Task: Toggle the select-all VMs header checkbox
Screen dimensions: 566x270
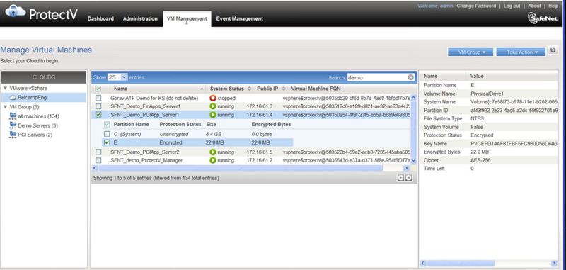Action: click(x=98, y=89)
